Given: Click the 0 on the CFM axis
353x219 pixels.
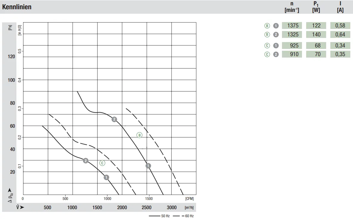Looking at the screenshot, I should (x=23, y=198).
